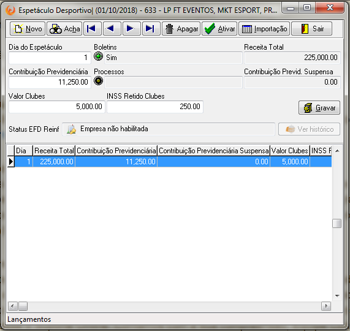Image resolution: width=350 pixels, height=331 pixels.
Task: Click the Ativar green checkmark button
Action: point(219,29)
